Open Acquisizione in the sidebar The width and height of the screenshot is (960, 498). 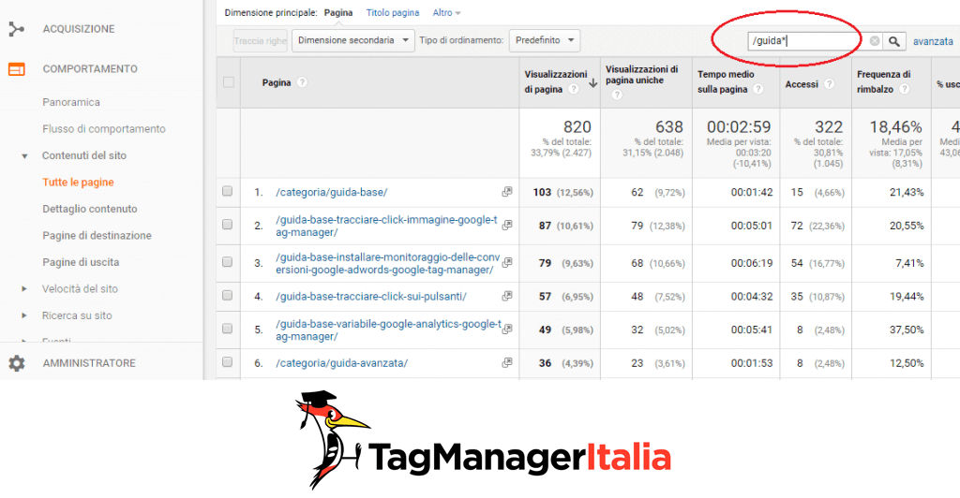(79, 29)
